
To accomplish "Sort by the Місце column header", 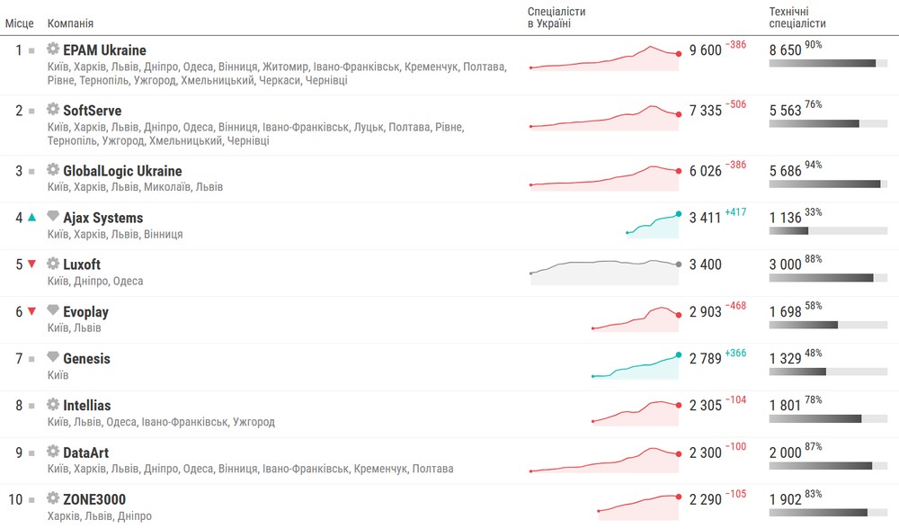I will coord(20,23).
